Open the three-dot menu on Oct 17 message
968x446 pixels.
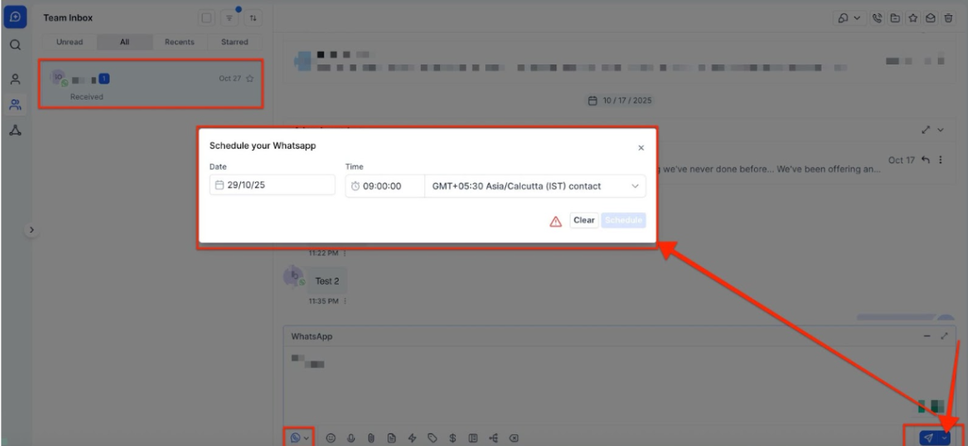(x=940, y=160)
